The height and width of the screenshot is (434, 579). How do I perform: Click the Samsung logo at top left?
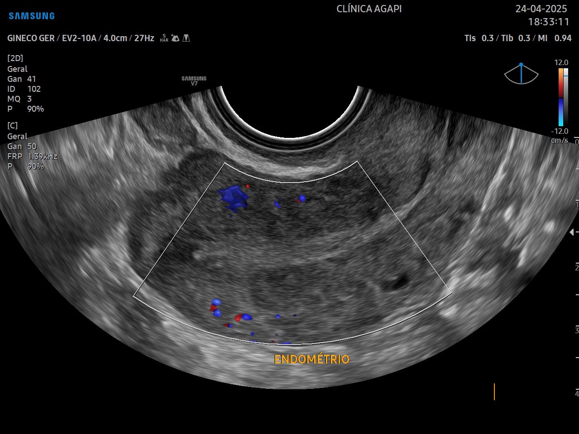coord(32,16)
